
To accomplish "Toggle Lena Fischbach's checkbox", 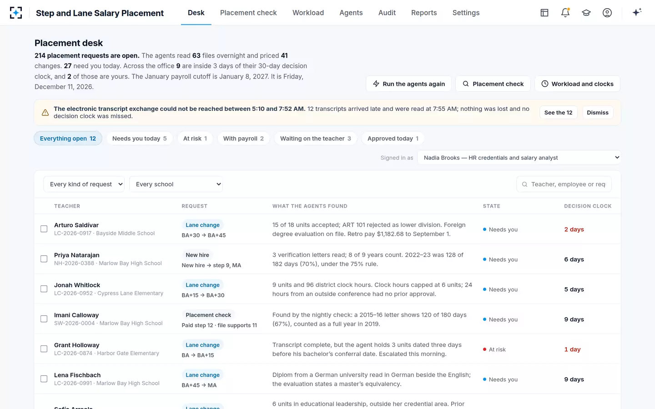I will point(44,379).
